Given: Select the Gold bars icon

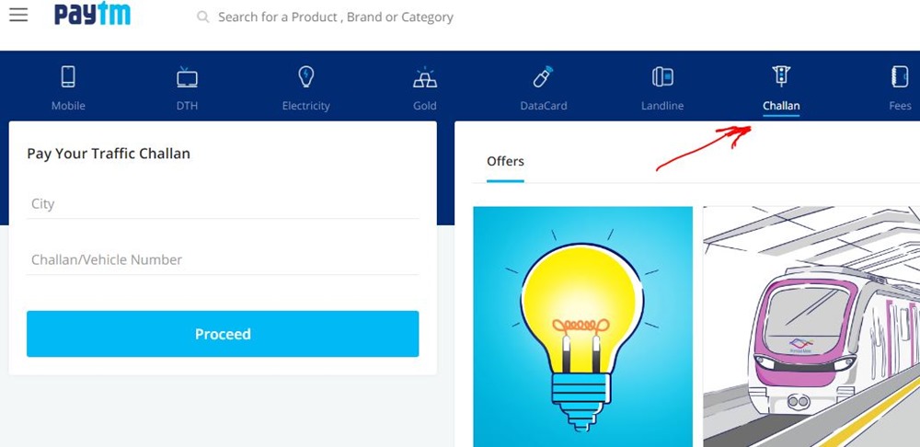Looking at the screenshot, I should point(425,77).
